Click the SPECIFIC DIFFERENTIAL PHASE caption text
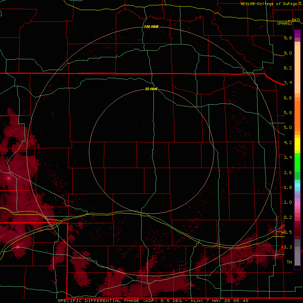Image resolution: width=303 pixels, height=303 pixels. 98,301
